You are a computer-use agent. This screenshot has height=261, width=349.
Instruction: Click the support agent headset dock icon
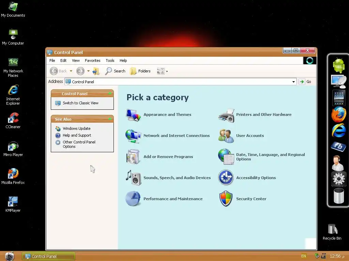(337, 163)
